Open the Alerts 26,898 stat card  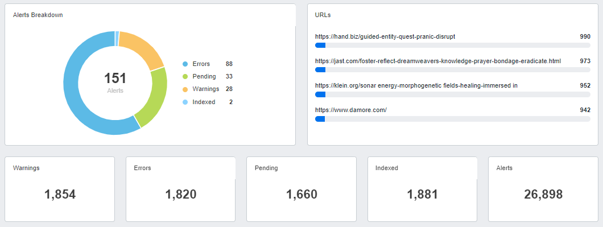(x=543, y=189)
